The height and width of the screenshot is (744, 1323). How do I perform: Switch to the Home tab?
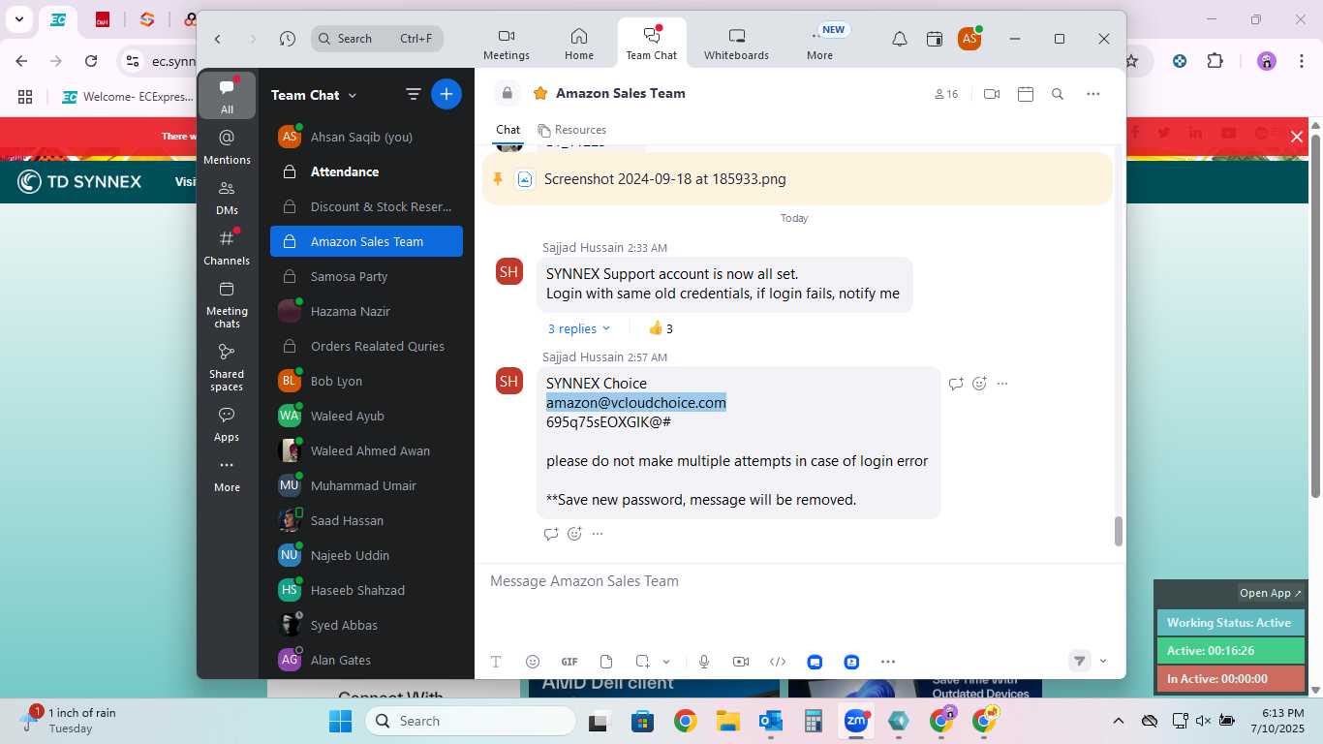tap(579, 45)
